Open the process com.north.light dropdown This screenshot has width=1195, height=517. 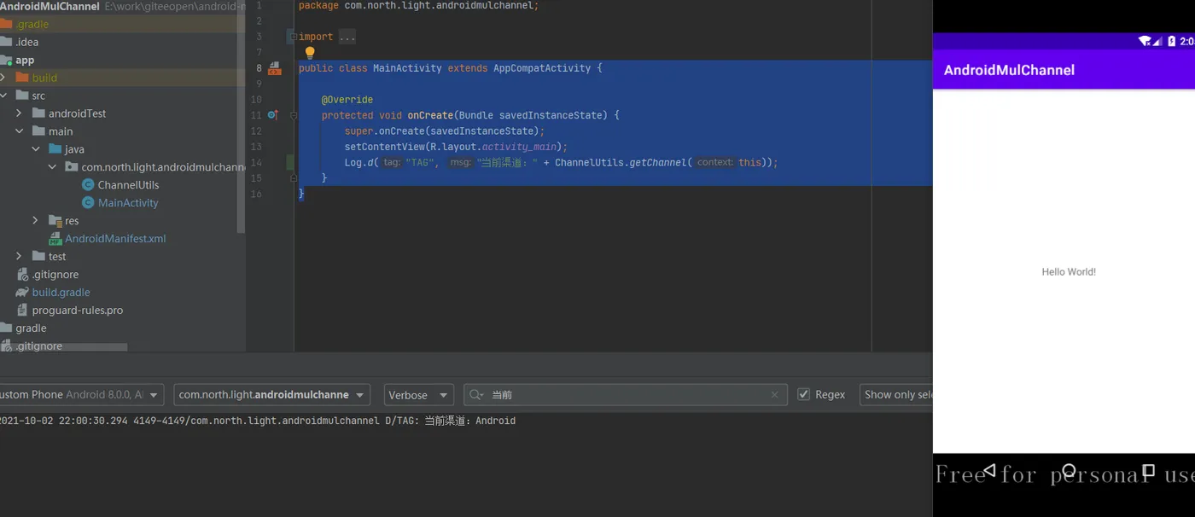(271, 395)
